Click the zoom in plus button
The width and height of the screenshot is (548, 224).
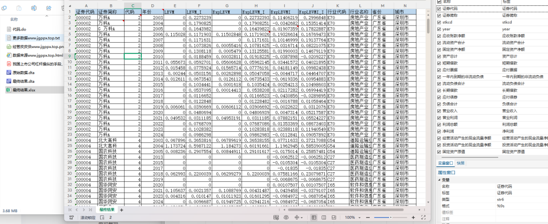[414, 218]
